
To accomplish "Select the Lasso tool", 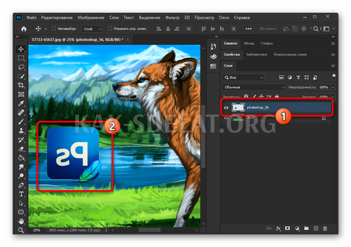I will click(21, 67).
